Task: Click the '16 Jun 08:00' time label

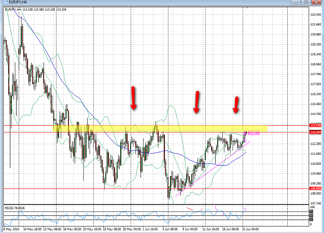Action: [x=230, y=229]
